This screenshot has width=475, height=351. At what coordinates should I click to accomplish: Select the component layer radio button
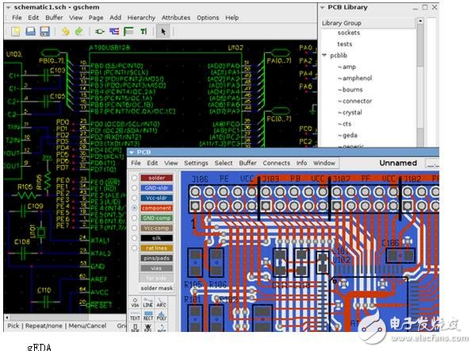pos(134,208)
